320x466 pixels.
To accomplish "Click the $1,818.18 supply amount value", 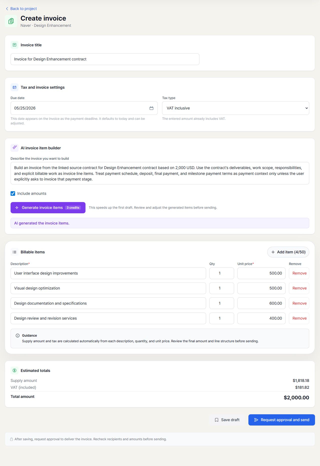I will (x=301, y=380).
